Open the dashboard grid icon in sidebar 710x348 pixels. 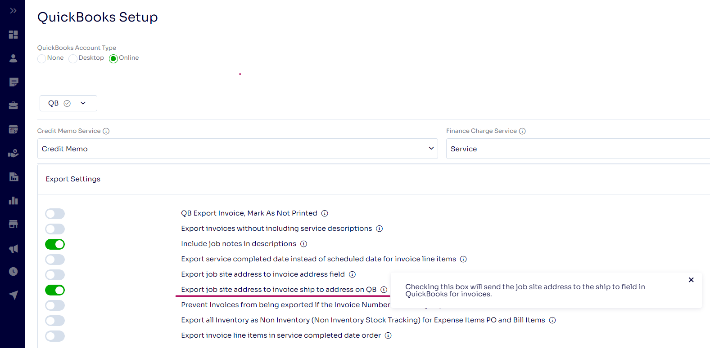tap(13, 35)
